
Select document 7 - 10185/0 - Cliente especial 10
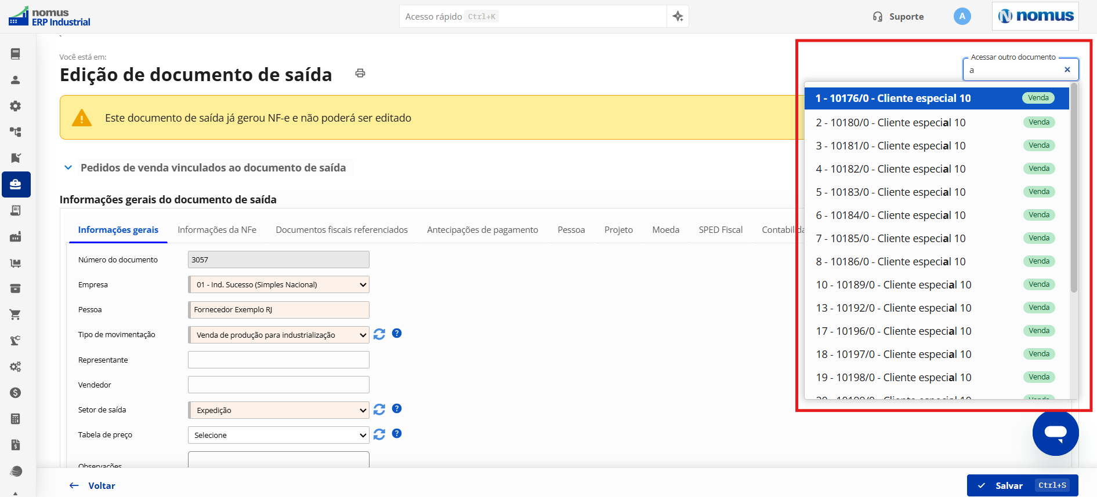point(936,238)
